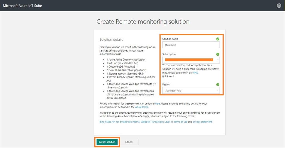This screenshot has width=285, height=148.
Task: Toggle the I Accept checkbox
Action: click(x=163, y=76)
